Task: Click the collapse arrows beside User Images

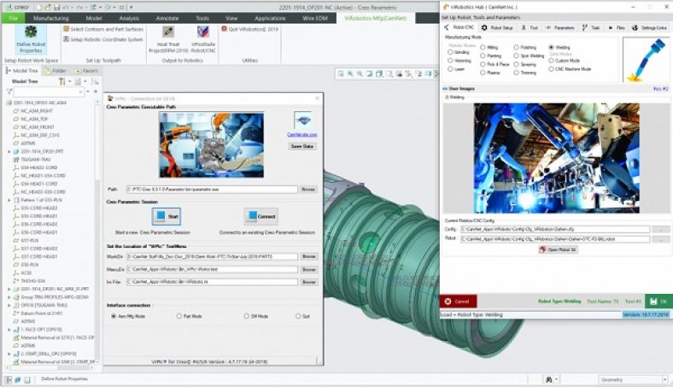Action: pyautogui.click(x=445, y=89)
